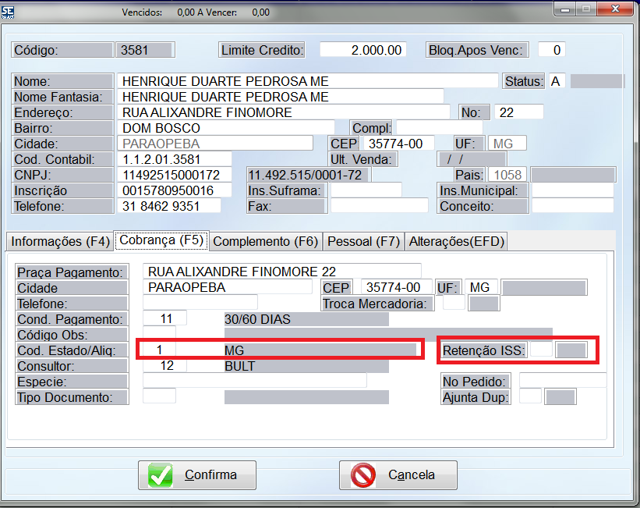This screenshot has height=508, width=640.
Task: Click the Cond. Pagamento code field
Action: tap(164, 318)
